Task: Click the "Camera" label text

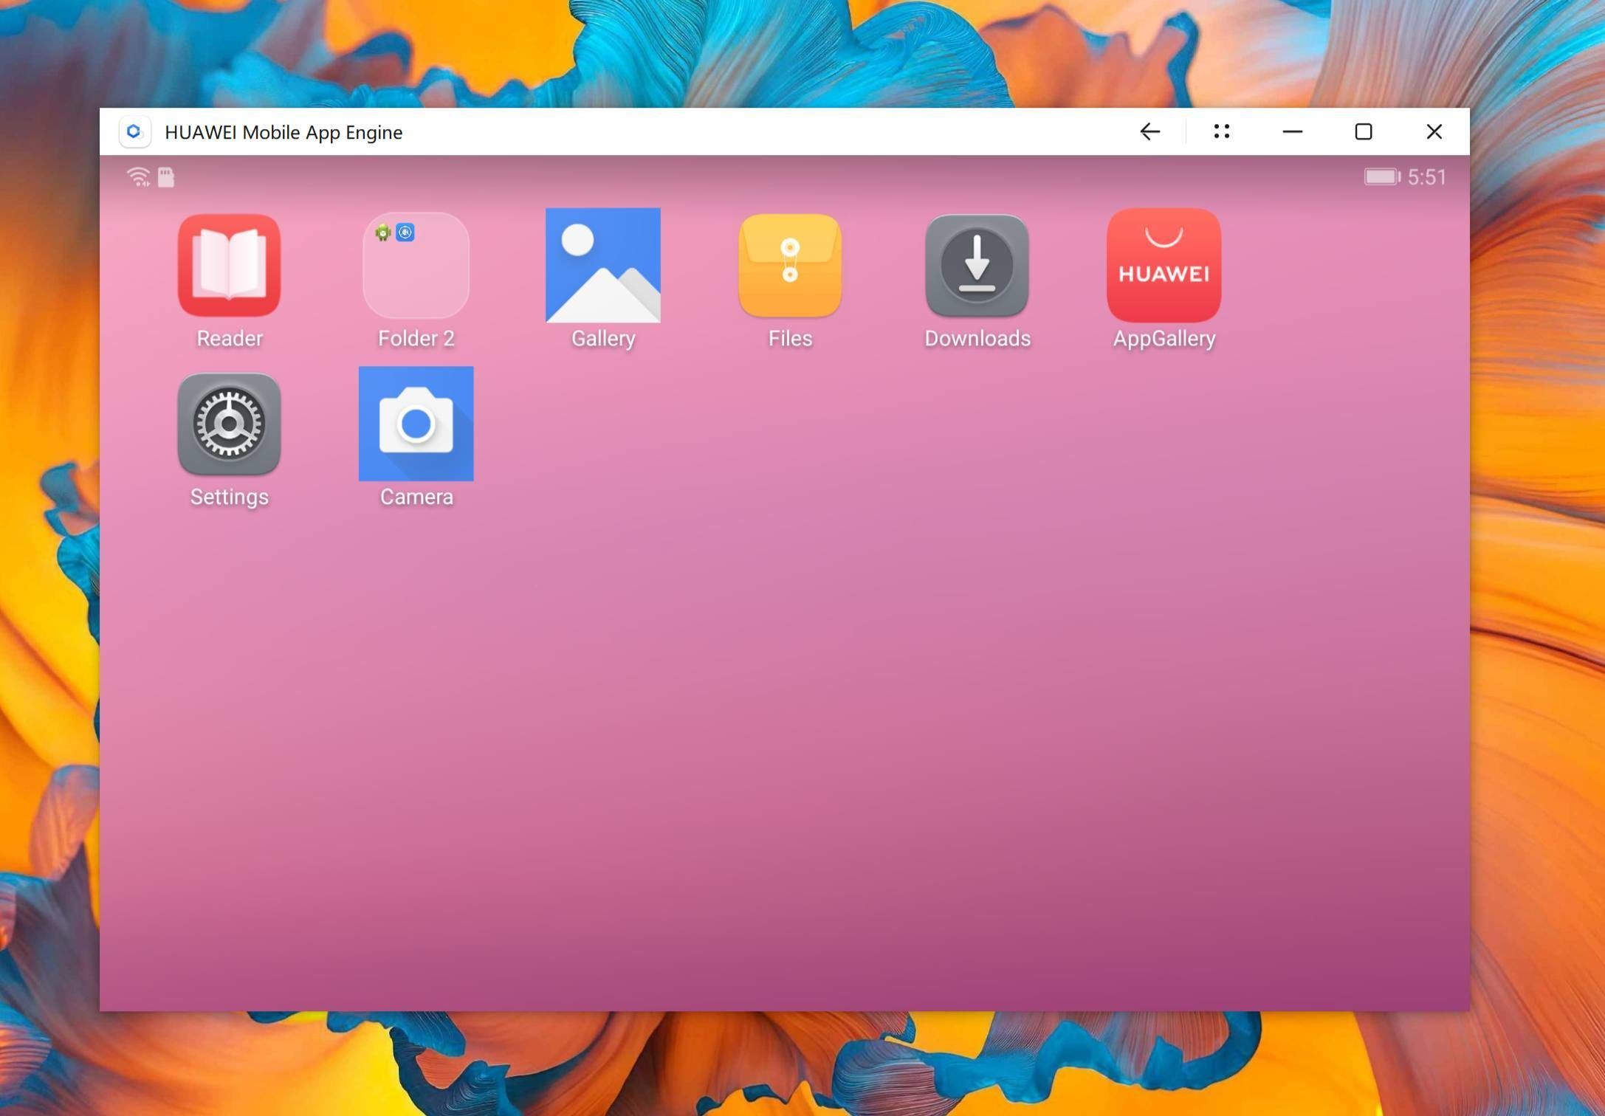Action: [x=416, y=497]
